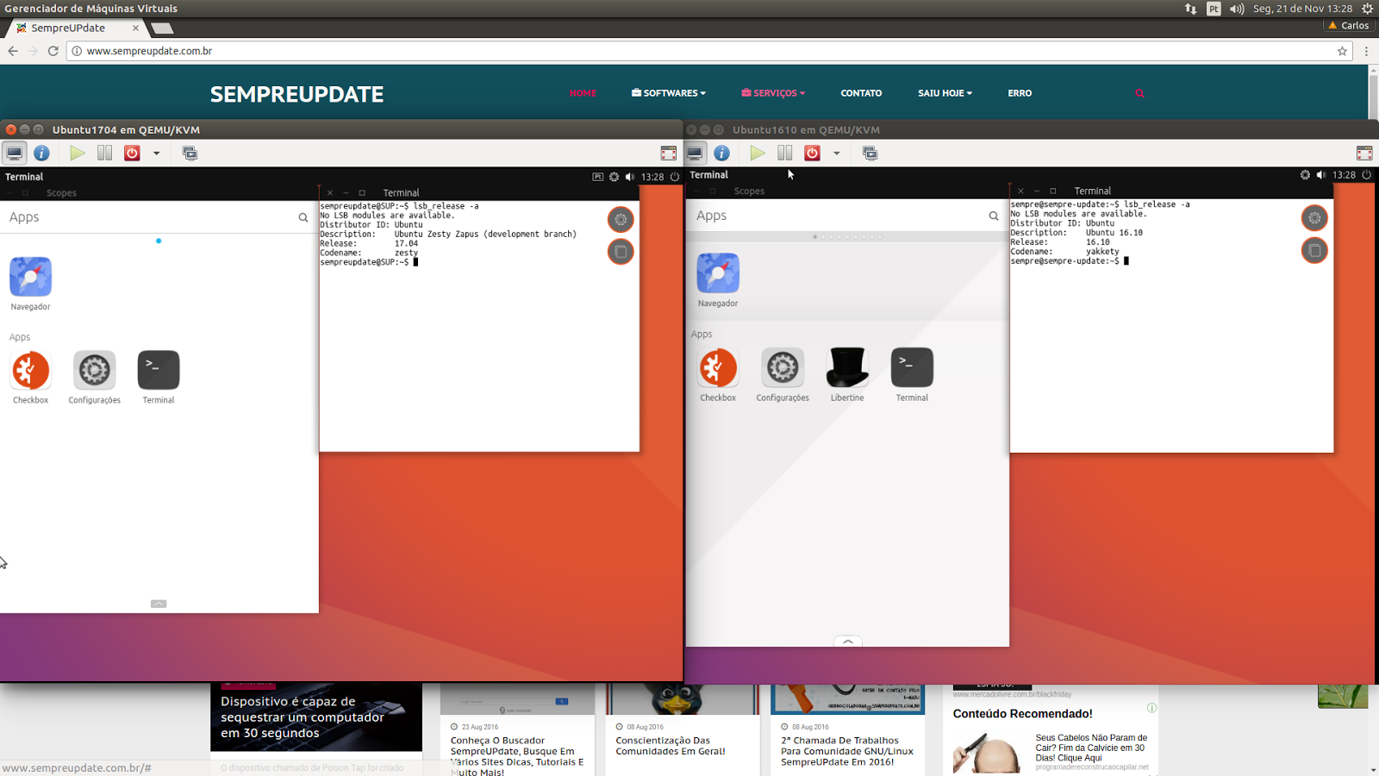Click website search magnifier icon
Screen dimensions: 1379x776
(x=1139, y=93)
